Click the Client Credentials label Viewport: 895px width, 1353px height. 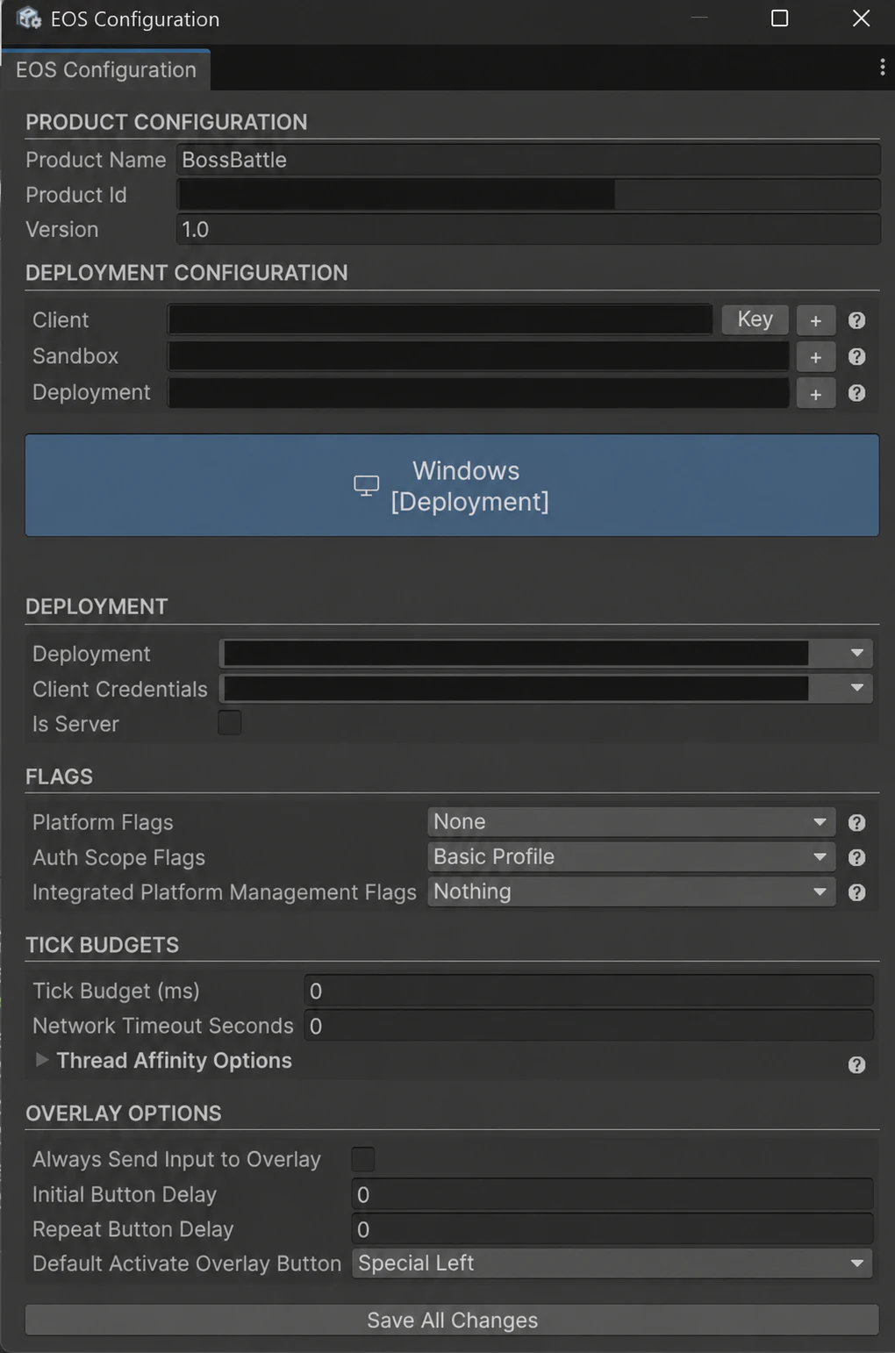coord(120,689)
